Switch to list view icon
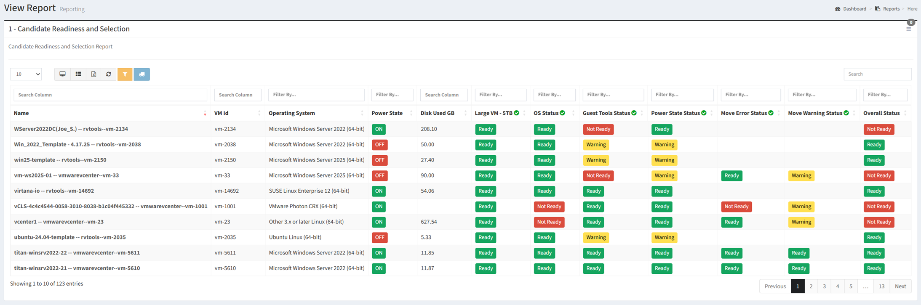 pyautogui.click(x=78, y=74)
